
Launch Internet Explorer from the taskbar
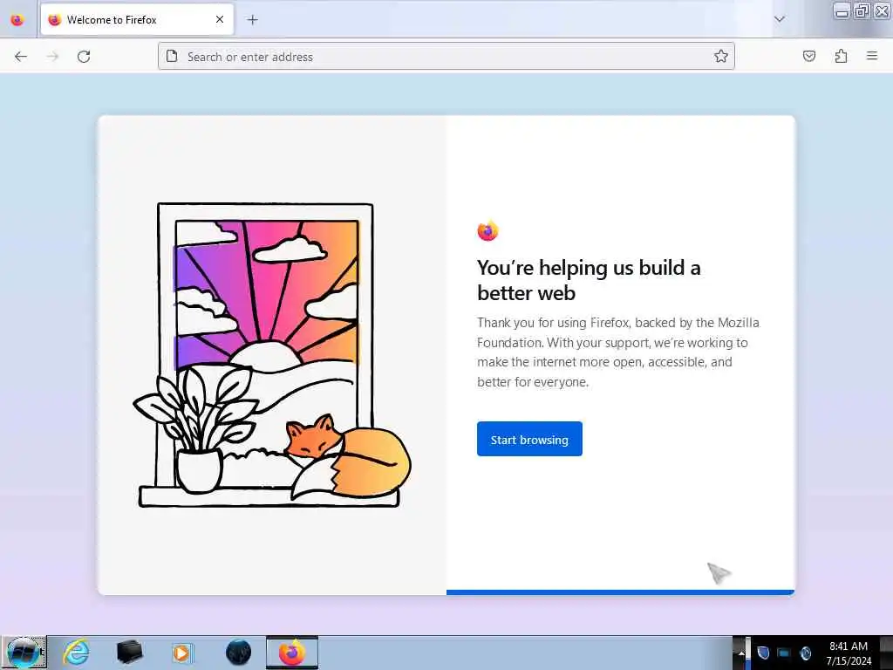[76, 653]
